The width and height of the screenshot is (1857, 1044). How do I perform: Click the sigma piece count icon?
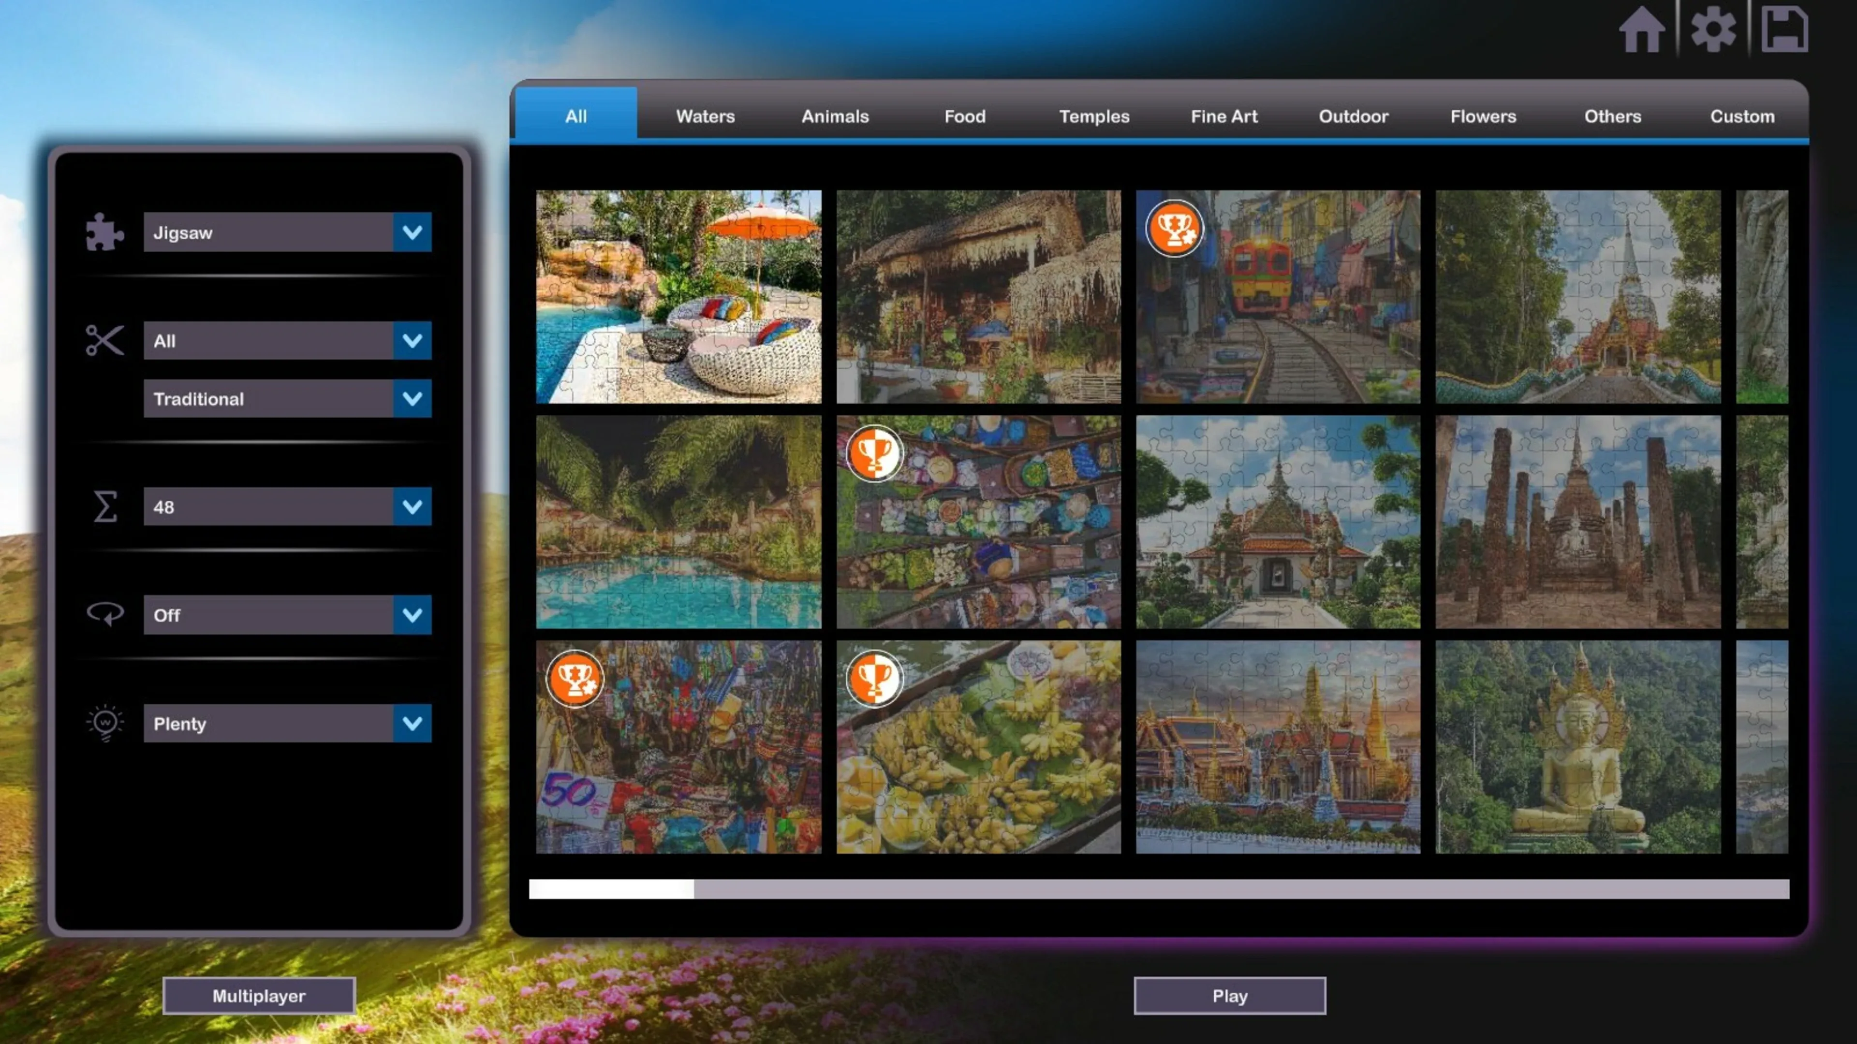(105, 507)
